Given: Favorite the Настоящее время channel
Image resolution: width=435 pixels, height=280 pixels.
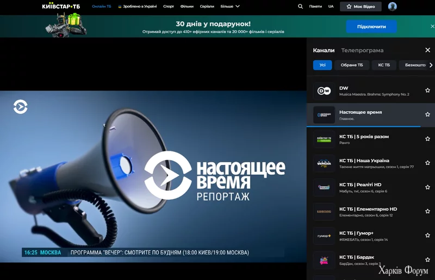Looking at the screenshot, I should pos(427,114).
